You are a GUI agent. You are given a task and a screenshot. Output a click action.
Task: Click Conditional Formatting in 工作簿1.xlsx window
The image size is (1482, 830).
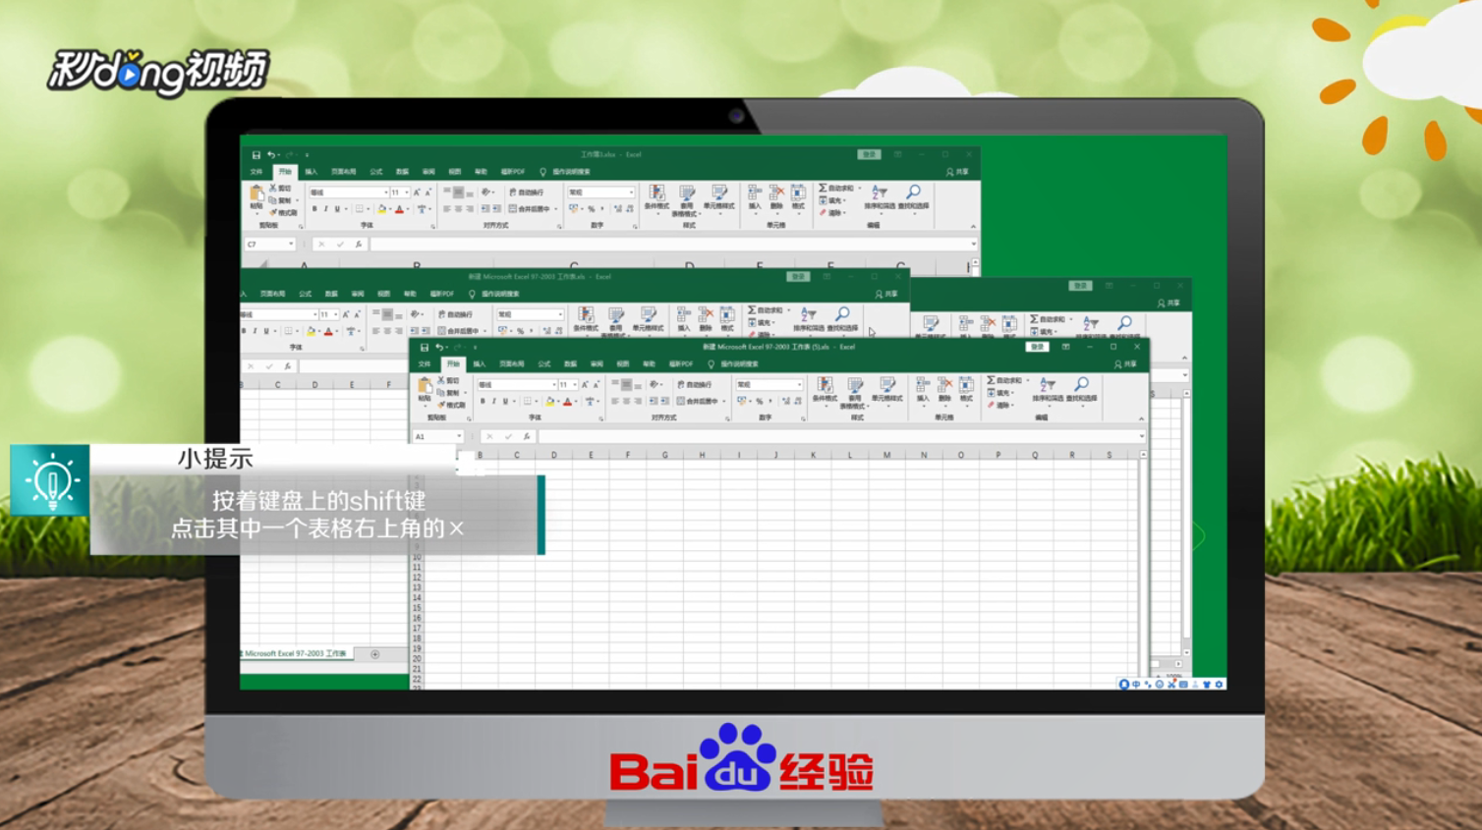pos(656,197)
